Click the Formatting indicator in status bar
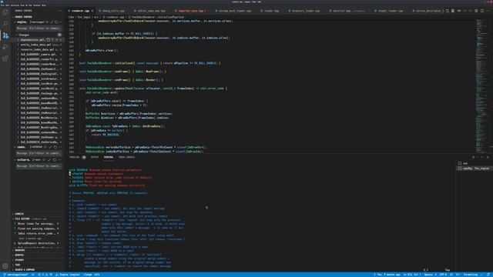The width and height of the screenshot is (493, 277). click(x=472, y=275)
